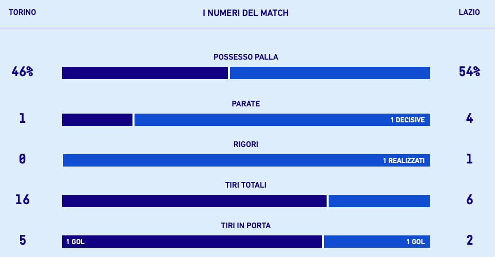Click Torino's dark possession bar segment
495x257 pixels.
pyautogui.click(x=145, y=73)
